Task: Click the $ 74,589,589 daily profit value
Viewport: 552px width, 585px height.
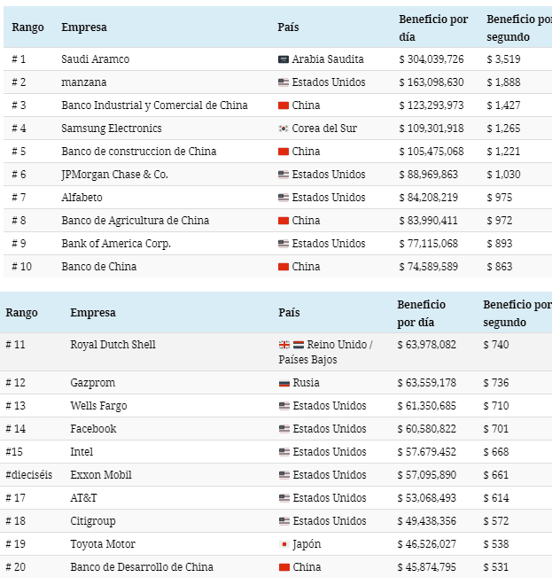Action: click(x=428, y=267)
